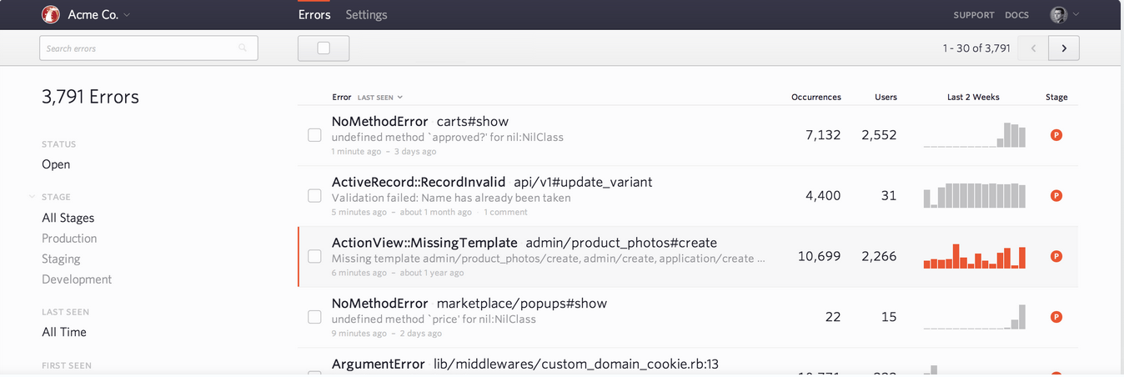The image size is (1124, 377).
Task: Click the carts#show two-week bar chart
Action: click(974, 135)
